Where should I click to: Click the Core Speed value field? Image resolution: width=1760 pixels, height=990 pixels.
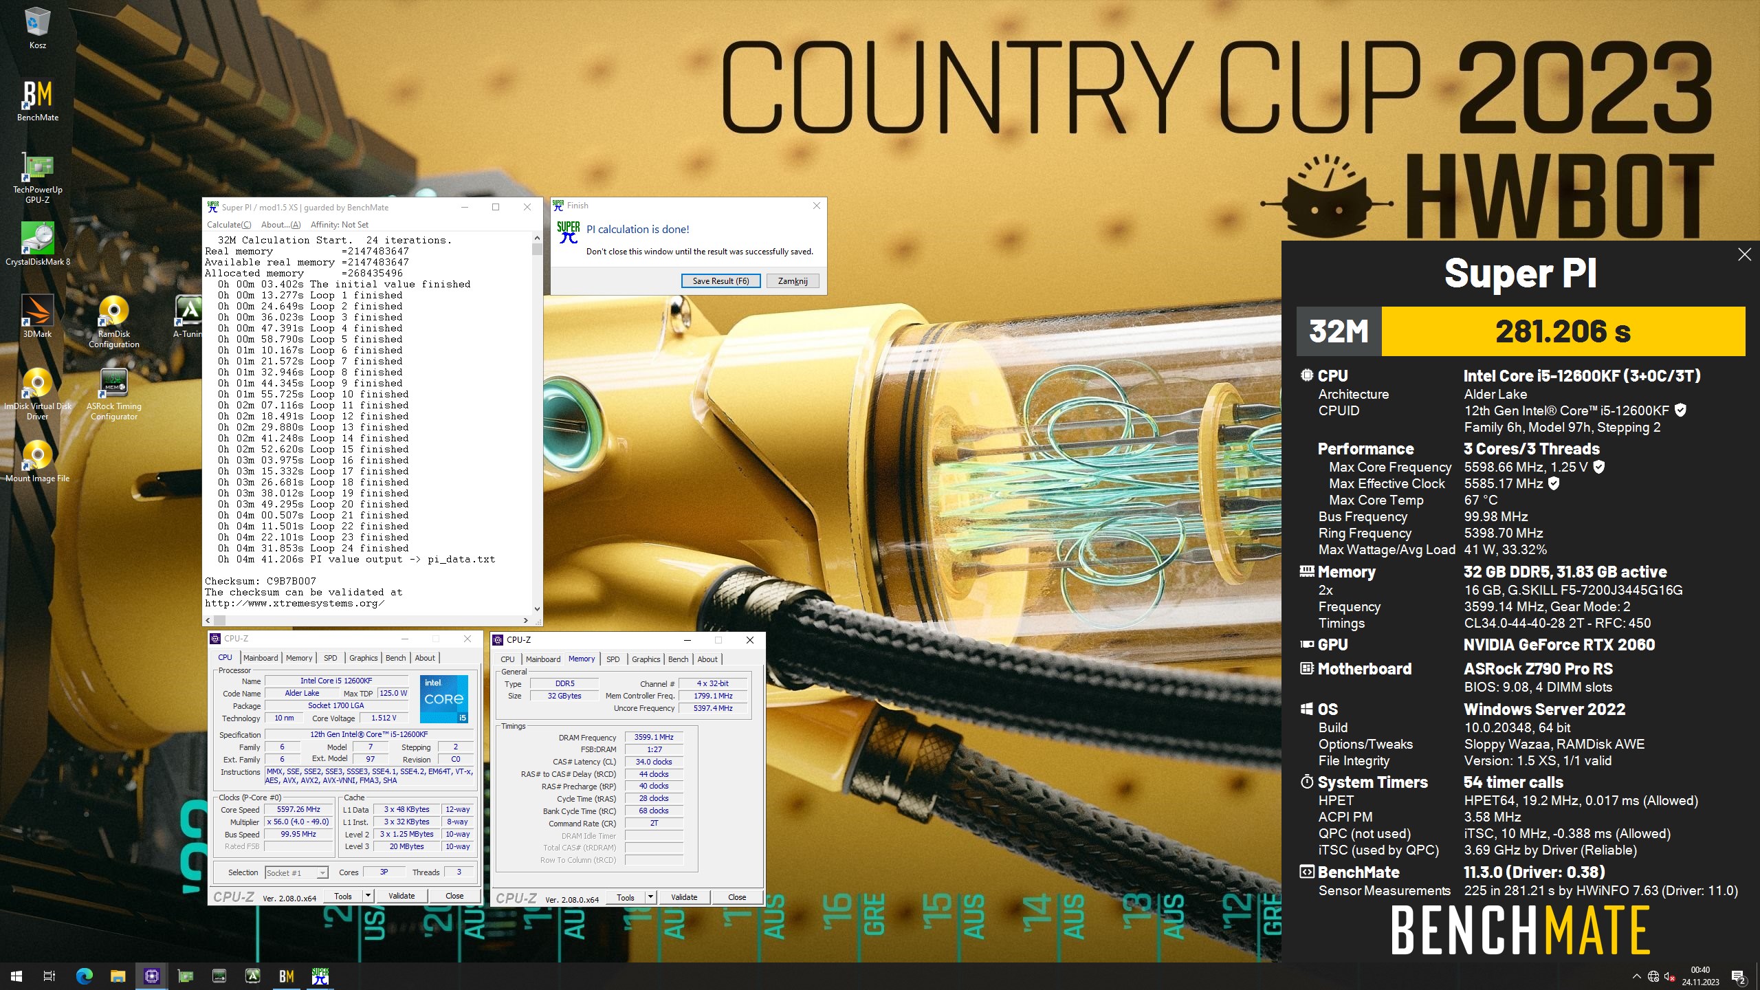point(298,810)
